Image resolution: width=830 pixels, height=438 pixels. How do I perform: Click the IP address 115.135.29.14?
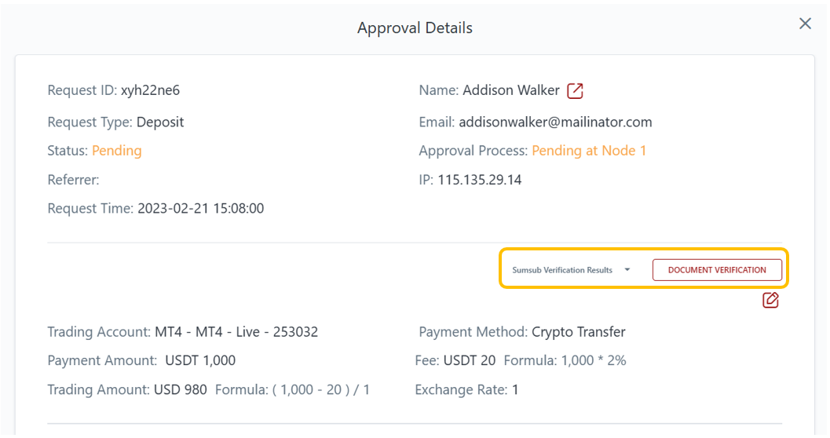[x=479, y=180]
